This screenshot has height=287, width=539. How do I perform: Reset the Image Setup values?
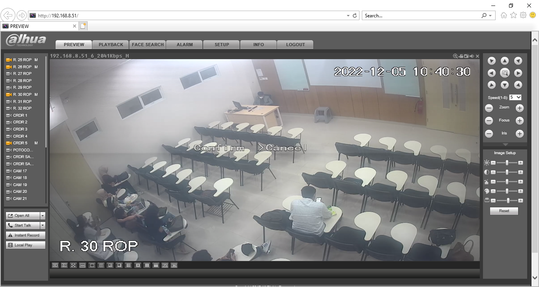(504, 211)
